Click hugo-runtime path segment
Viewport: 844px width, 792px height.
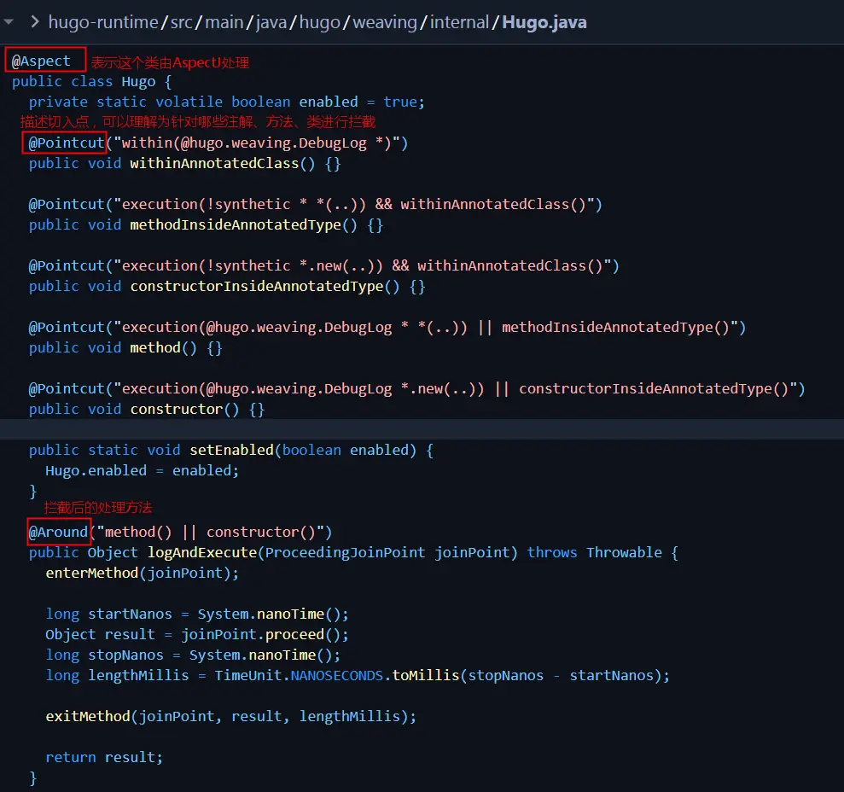coord(103,22)
